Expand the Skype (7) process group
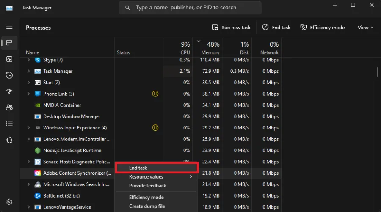381x212 pixels. point(28,60)
